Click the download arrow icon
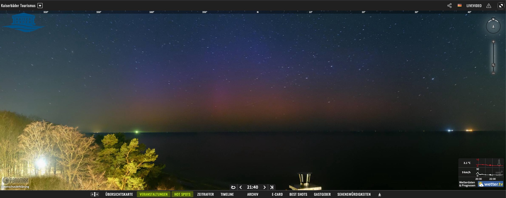 [379, 194]
